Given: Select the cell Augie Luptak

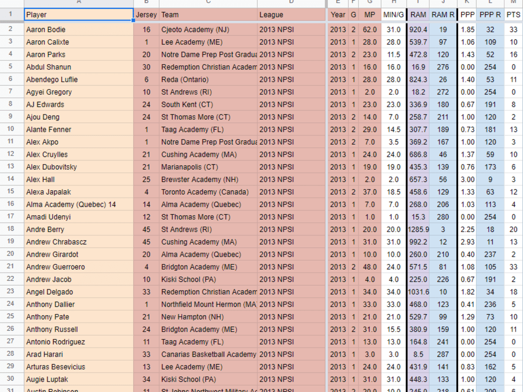Looking at the screenshot, I should (x=79, y=379).
